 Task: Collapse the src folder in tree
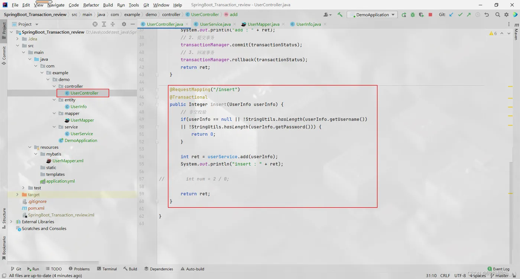[17, 46]
